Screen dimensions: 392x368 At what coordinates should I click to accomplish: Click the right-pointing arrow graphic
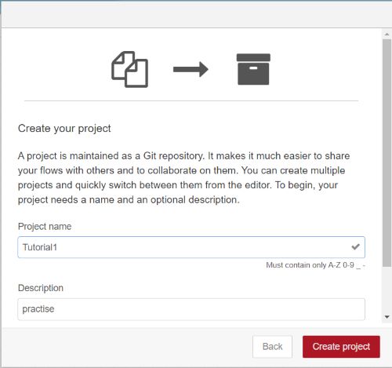point(191,69)
